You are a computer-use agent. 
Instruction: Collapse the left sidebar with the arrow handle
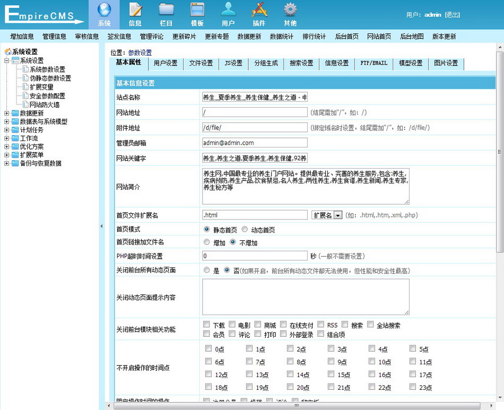[x=101, y=226]
